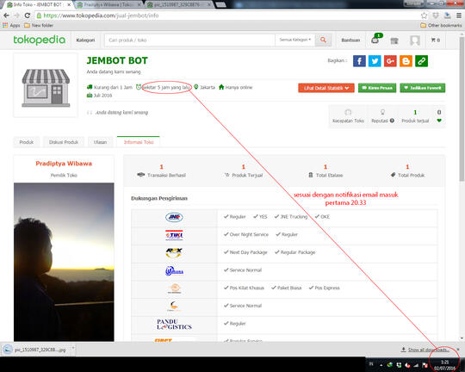Click 'Kecepatan Toko' label
The width and height of the screenshot is (465, 372).
348,121
